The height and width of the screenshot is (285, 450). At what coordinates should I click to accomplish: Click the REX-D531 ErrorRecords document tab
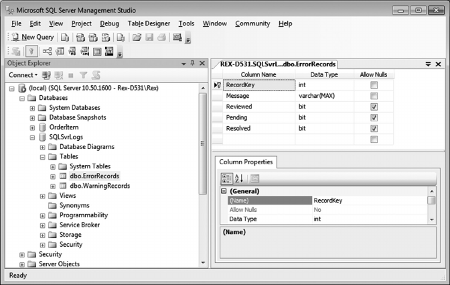[277, 64]
